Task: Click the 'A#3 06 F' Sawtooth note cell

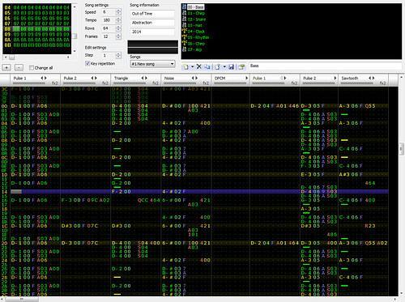Action: [351, 174]
